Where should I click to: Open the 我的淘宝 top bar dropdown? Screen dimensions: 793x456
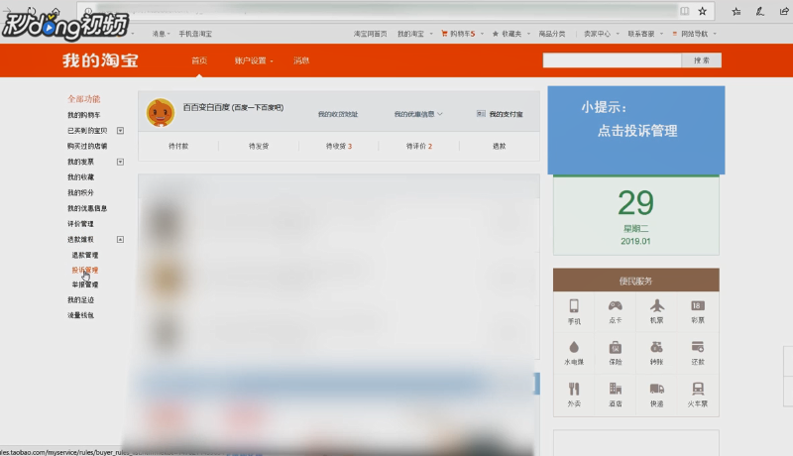(x=414, y=34)
